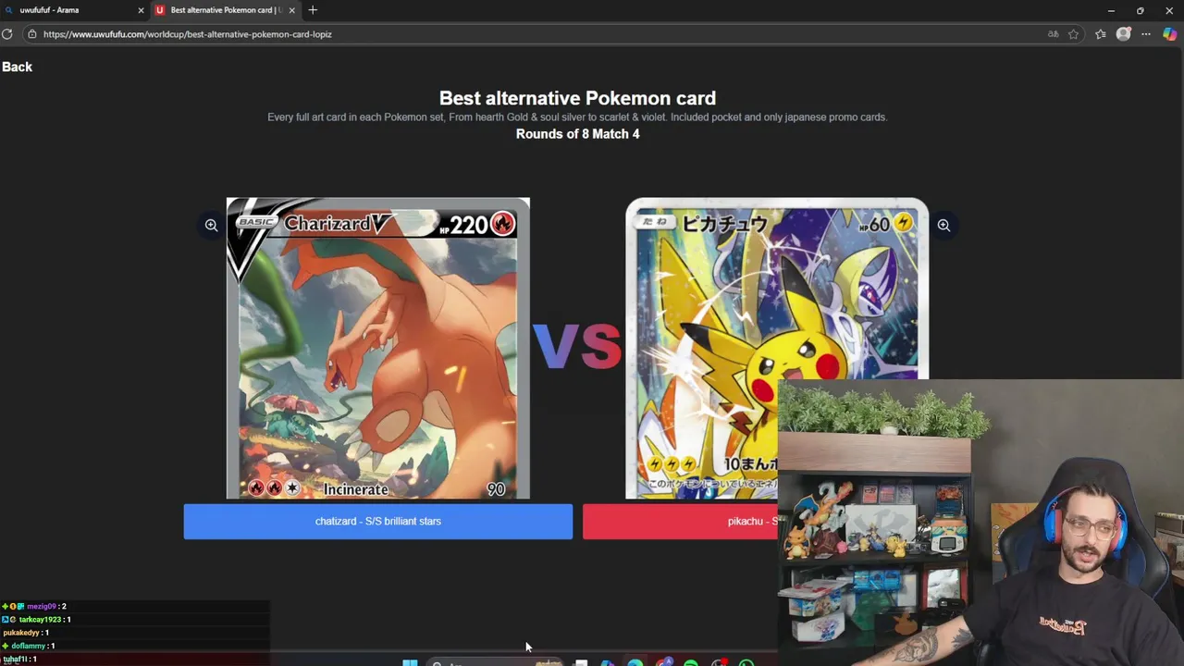This screenshot has height=666, width=1184.
Task: Restore down the browser window
Action: tap(1140, 10)
